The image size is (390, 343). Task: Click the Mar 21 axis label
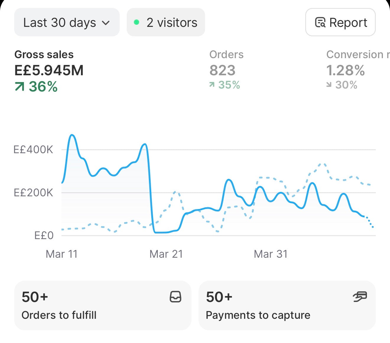166,254
